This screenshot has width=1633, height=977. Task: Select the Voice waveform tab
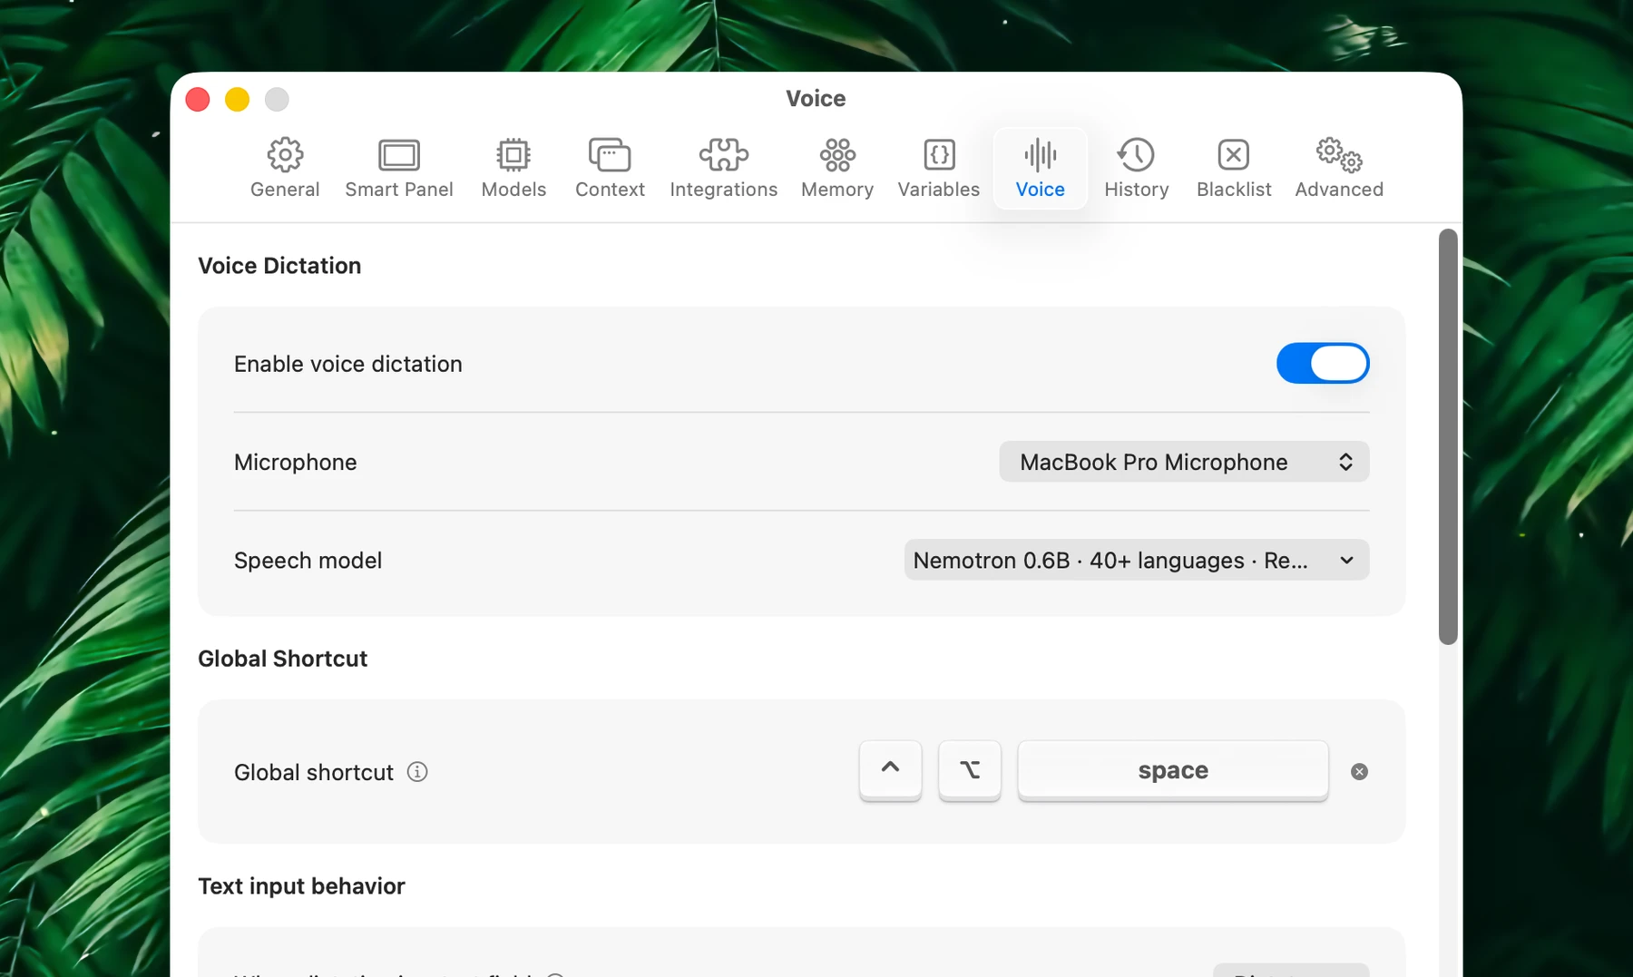(1041, 169)
